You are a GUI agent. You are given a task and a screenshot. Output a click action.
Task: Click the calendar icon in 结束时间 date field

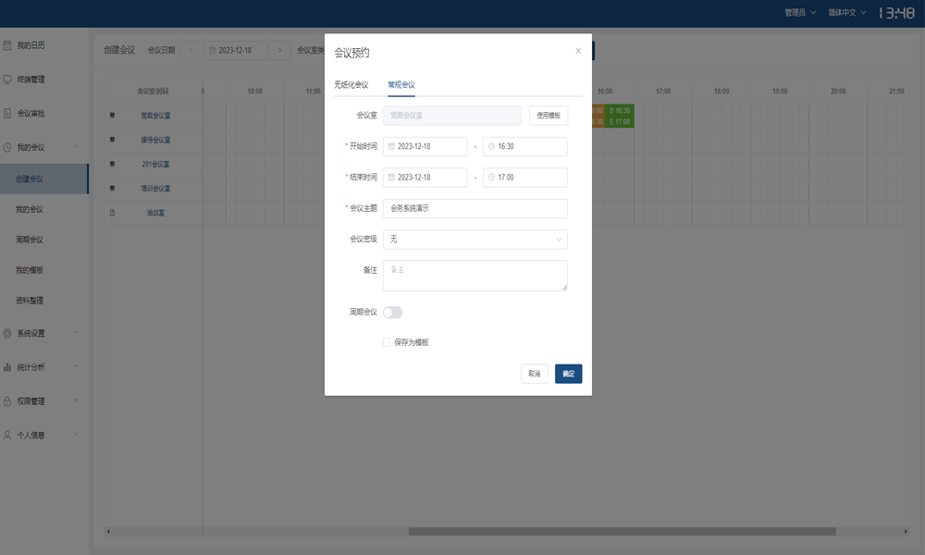pos(391,178)
